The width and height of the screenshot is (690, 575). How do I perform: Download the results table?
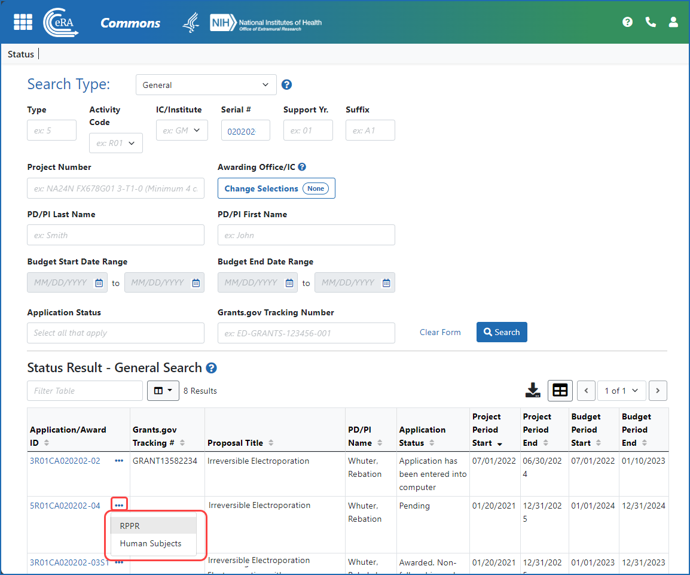(x=533, y=391)
